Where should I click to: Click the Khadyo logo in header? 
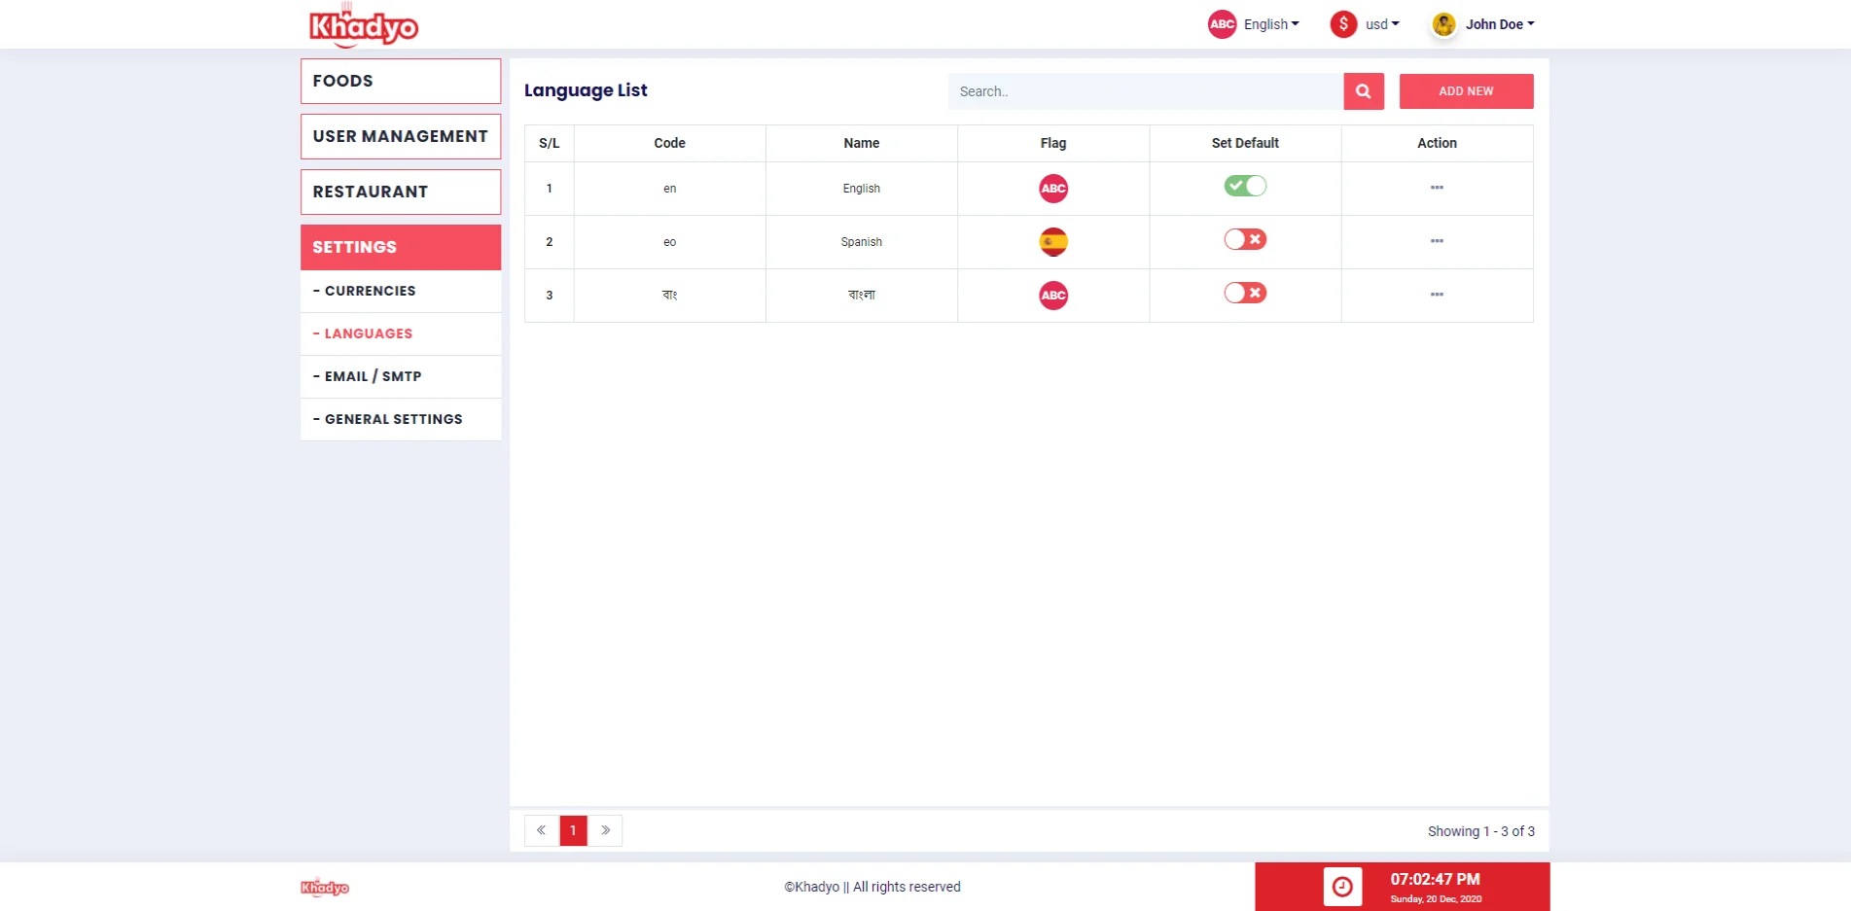[x=364, y=25]
